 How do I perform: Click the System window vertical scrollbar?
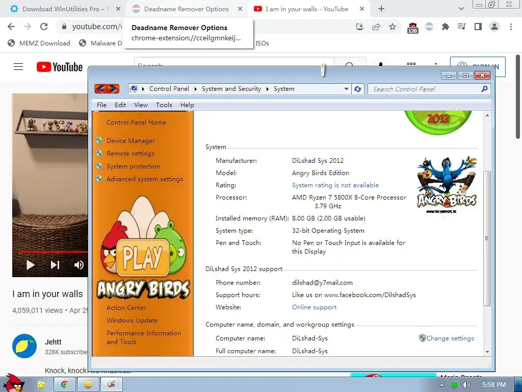click(x=487, y=238)
